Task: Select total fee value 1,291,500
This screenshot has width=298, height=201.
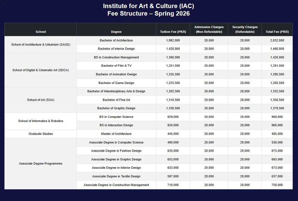Action: [x=277, y=66]
